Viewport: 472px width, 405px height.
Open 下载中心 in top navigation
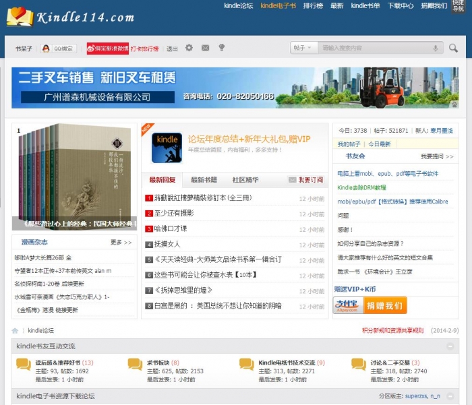click(x=401, y=5)
